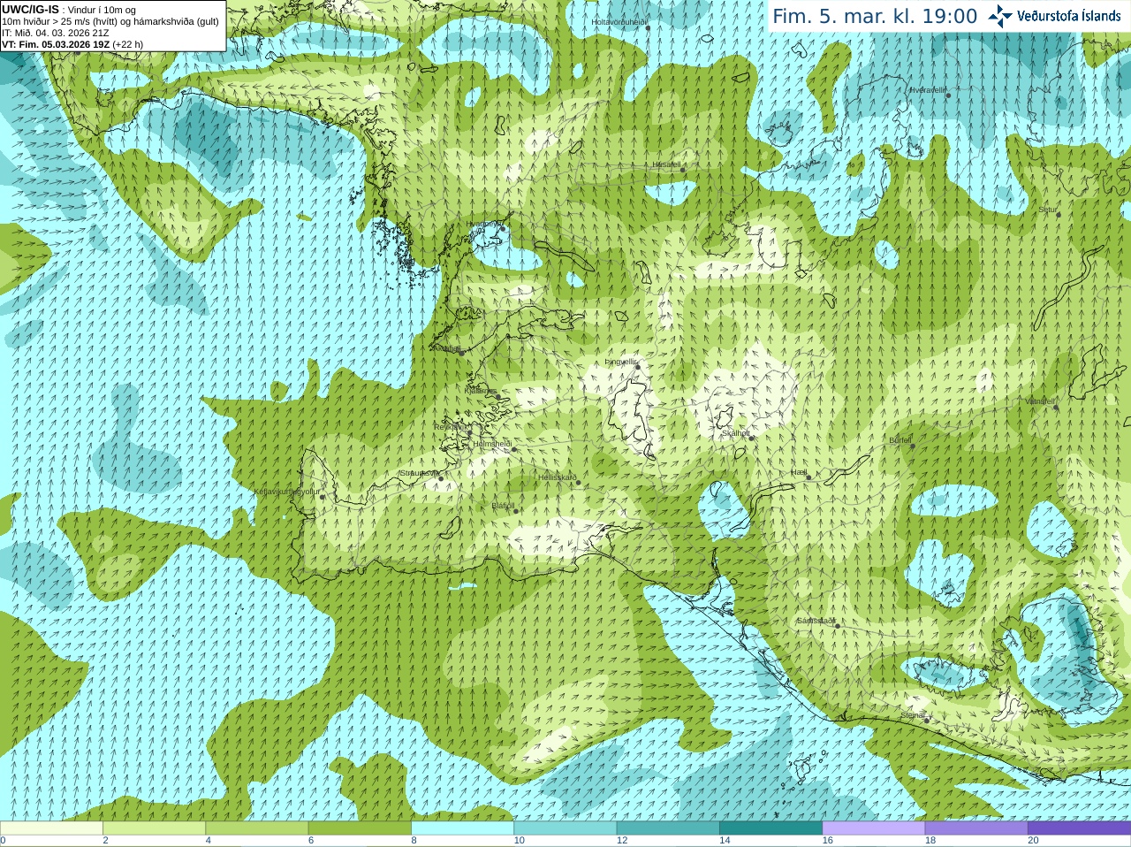Screen dimensions: 1131x847
Task: Click the '10m hviður > 25 m/s' description line
Action: coord(110,21)
